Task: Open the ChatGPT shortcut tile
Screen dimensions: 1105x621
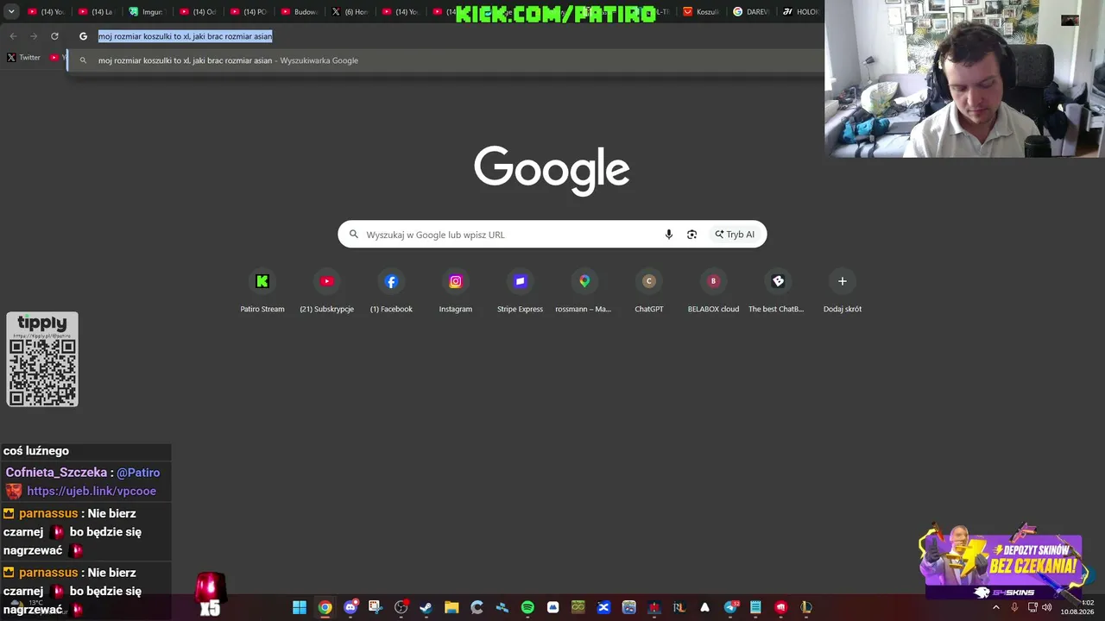Action: (x=649, y=292)
